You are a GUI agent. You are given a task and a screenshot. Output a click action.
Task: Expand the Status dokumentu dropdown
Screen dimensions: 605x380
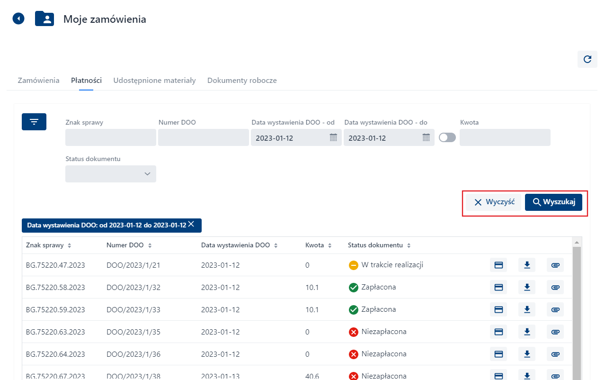[x=111, y=174]
